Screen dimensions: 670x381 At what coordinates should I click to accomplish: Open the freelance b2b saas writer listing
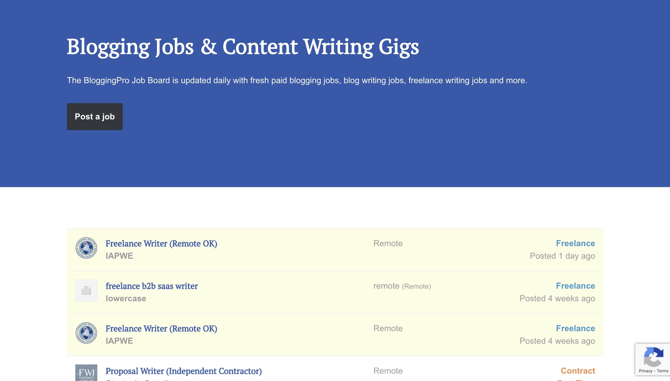(152, 286)
